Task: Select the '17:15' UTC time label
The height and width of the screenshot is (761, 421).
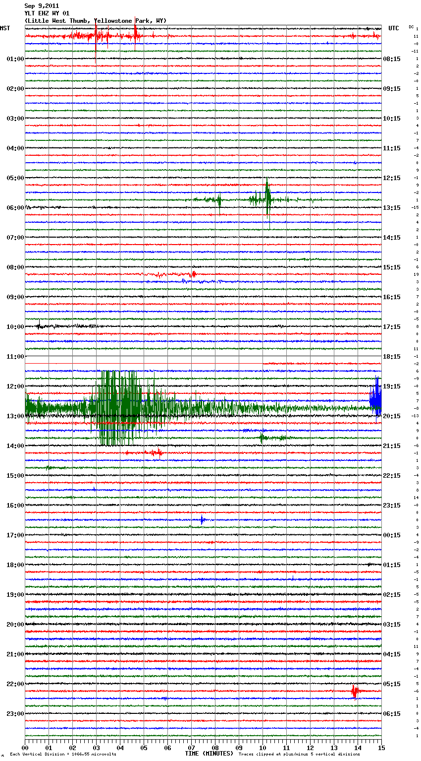Action: point(392,327)
